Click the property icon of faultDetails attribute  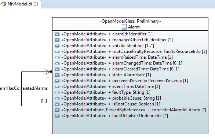(x=57, y=116)
